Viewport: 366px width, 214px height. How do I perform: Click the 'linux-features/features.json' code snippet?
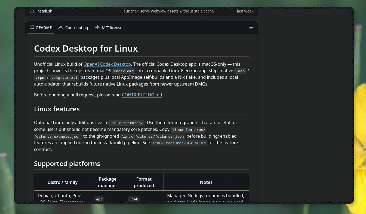pyautogui.click(x=153, y=137)
